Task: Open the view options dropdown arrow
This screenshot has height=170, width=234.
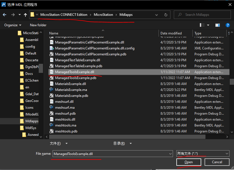Action: coord(208,25)
